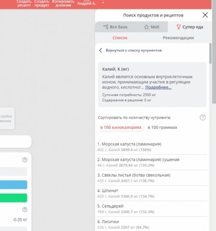Select the Супер еда tab
Screen dimensions: 216x231
click(190, 27)
